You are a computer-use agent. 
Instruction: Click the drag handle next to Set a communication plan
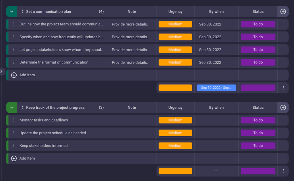point(22,11)
